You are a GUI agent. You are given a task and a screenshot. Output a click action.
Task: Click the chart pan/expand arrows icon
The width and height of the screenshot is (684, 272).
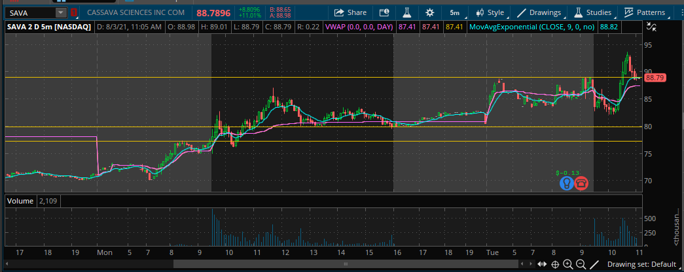point(542,264)
